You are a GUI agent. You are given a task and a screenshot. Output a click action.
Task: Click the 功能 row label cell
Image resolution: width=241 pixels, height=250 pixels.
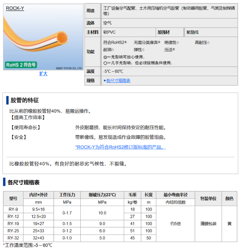91,51
